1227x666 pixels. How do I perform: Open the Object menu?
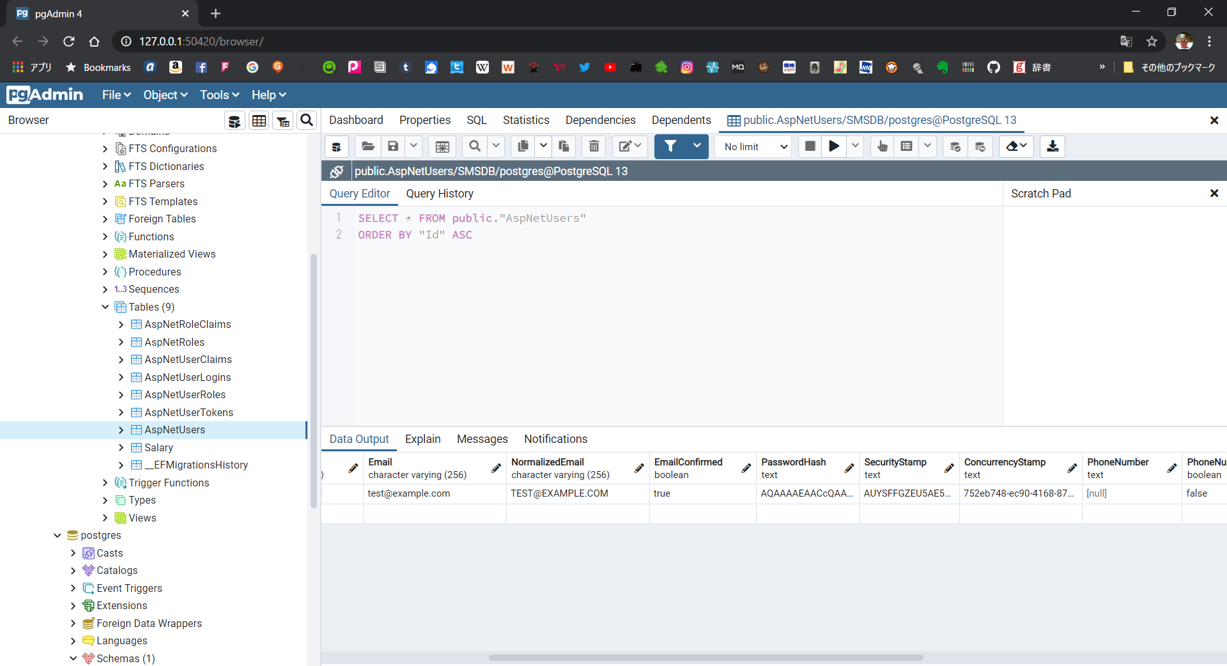click(166, 95)
